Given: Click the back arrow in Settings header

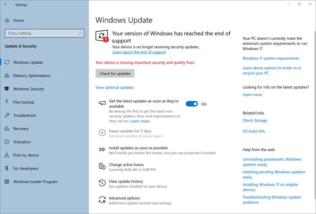Looking at the screenshot, I should (6, 4).
